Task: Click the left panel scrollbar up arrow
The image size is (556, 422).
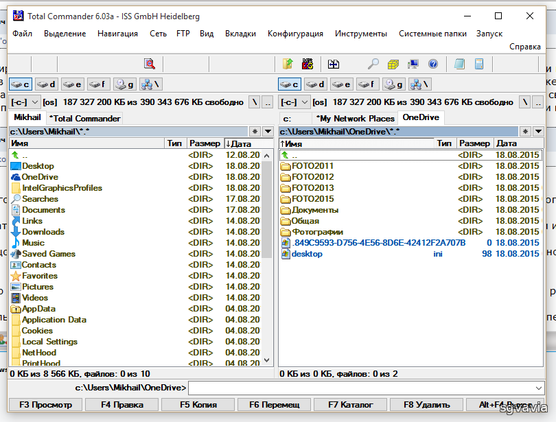Action: [x=267, y=155]
